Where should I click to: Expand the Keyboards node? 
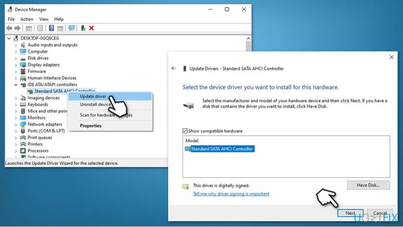point(16,105)
